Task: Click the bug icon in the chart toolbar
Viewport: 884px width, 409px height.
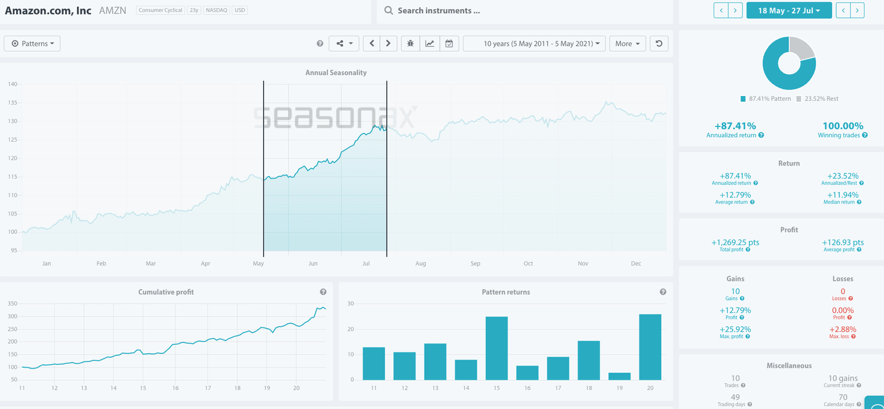Action: point(410,44)
